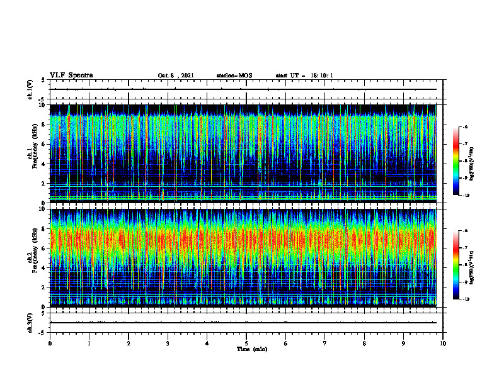Click the time axis tick label "1"
The height and width of the screenshot is (385, 499).
(89, 343)
